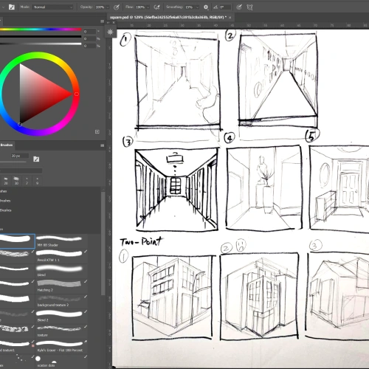
Task: Enable airbrush-style build-up effects
Action: point(156,7)
